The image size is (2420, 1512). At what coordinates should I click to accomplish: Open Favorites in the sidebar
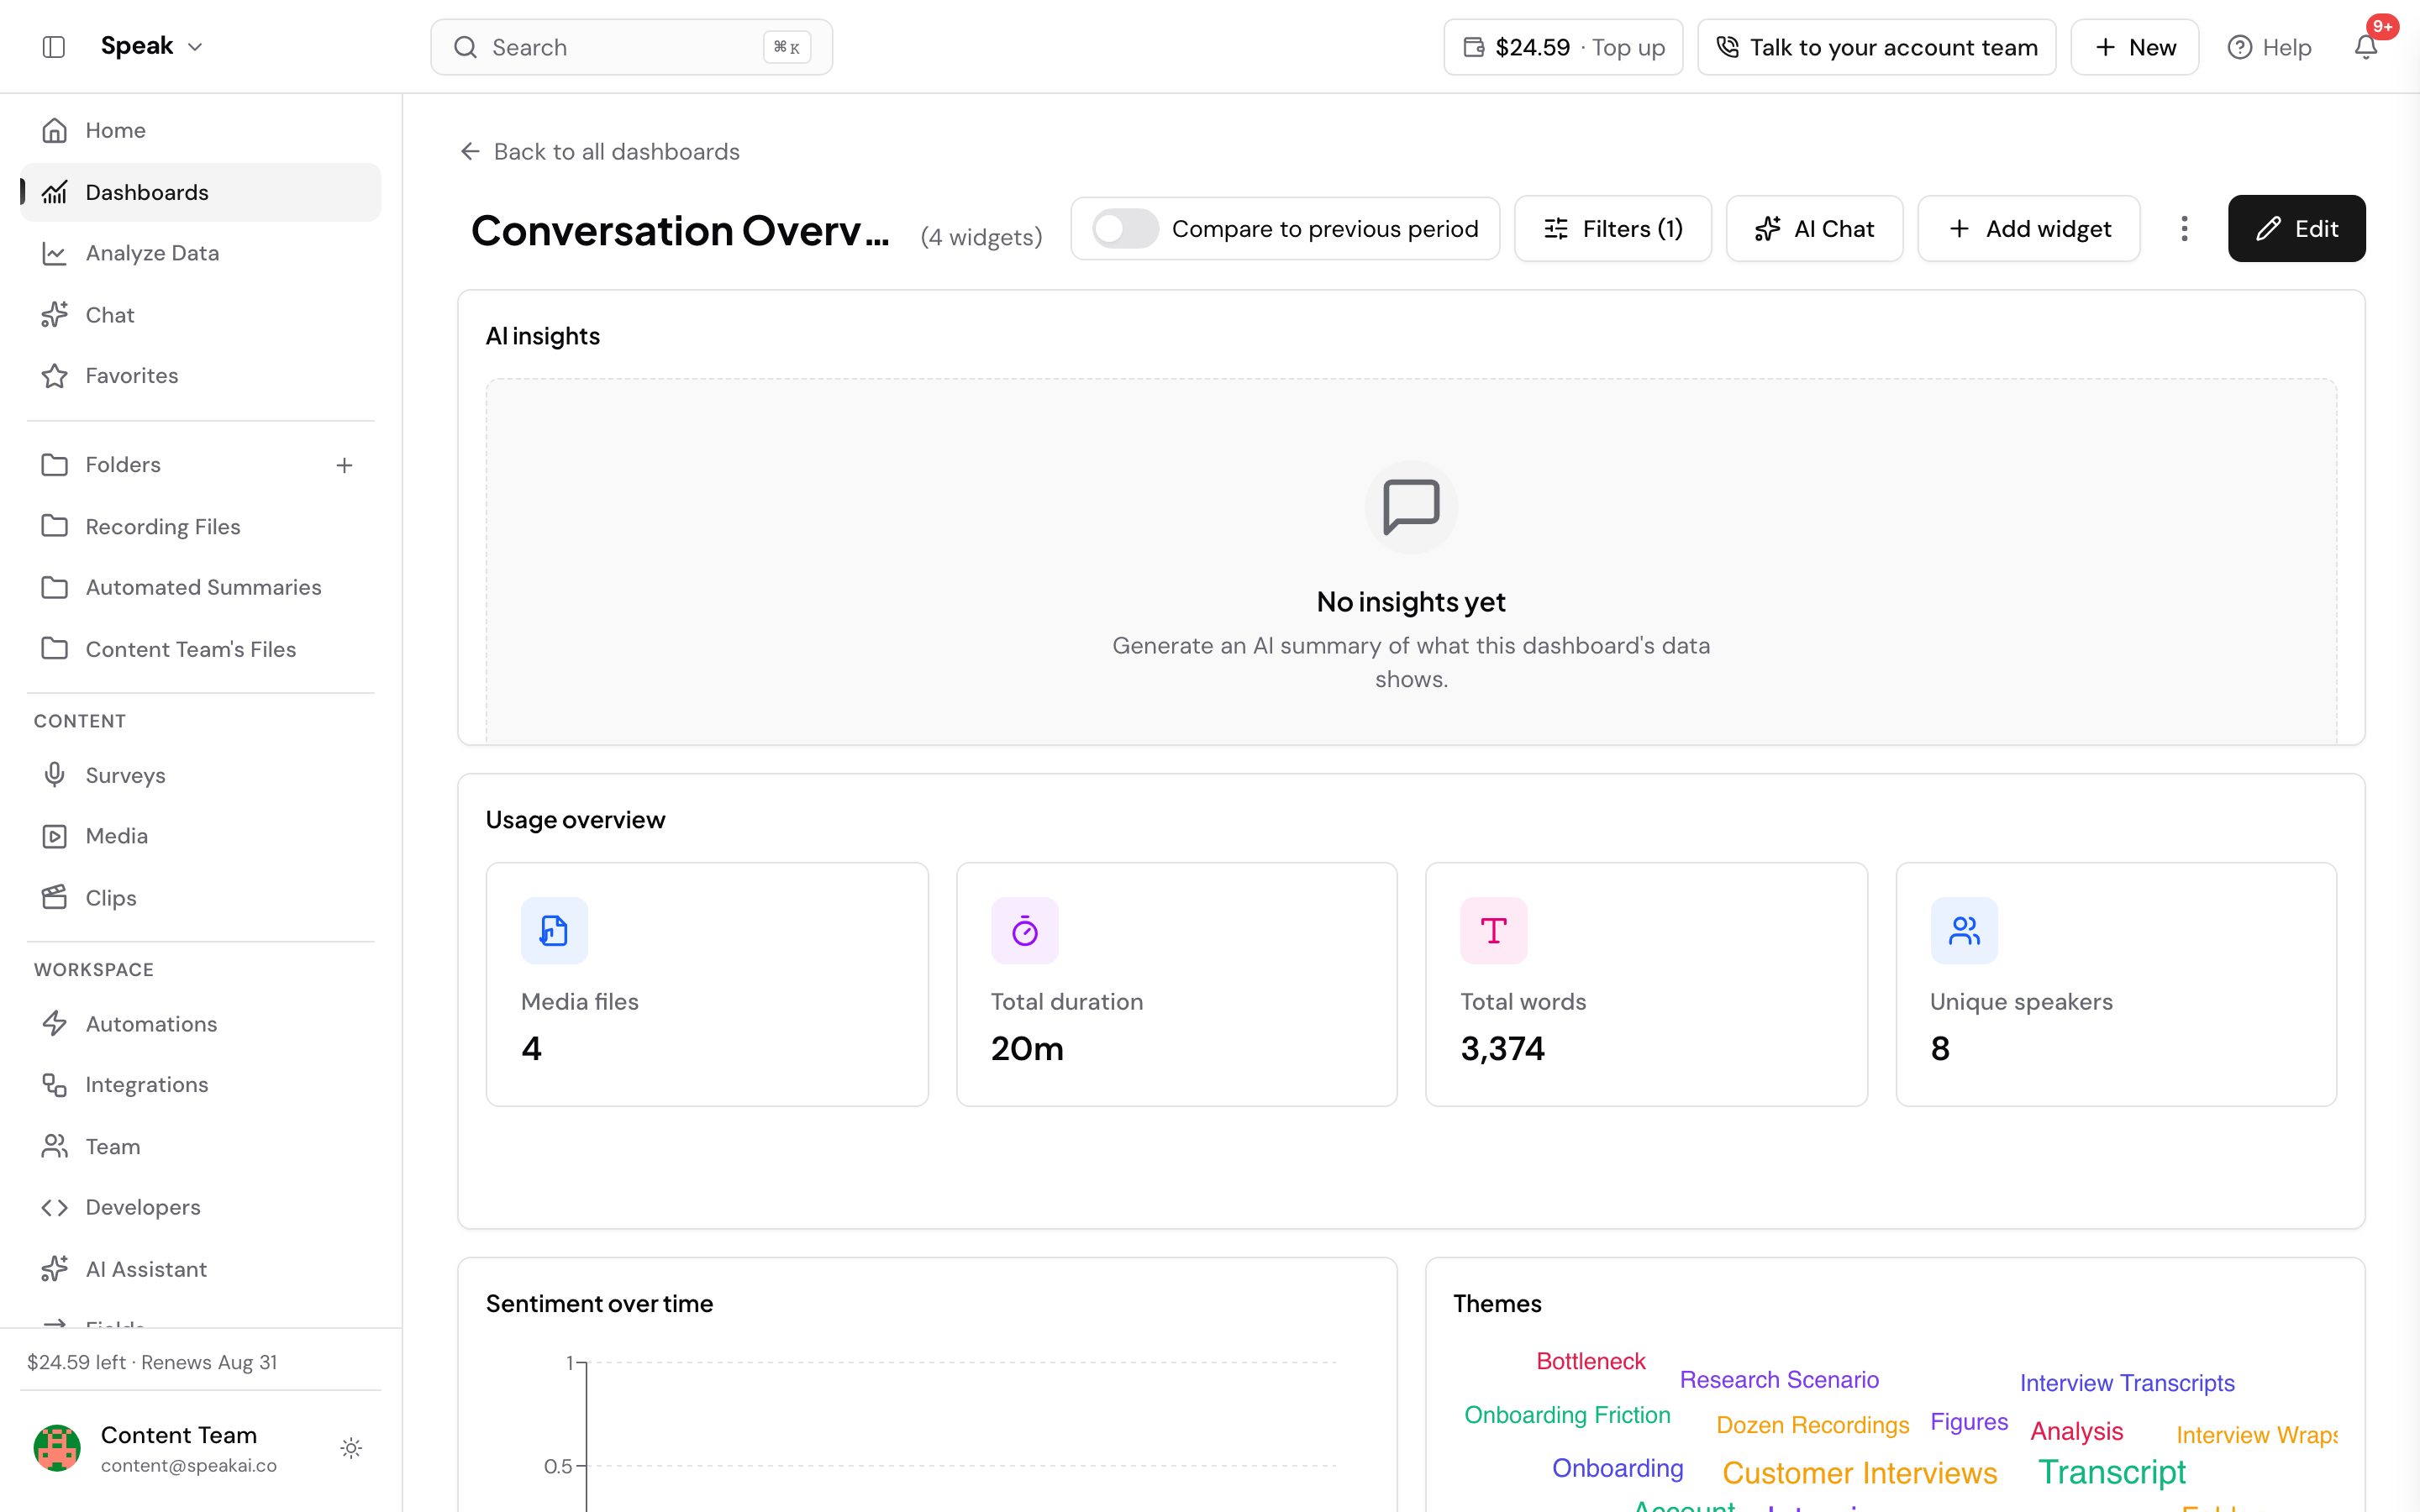point(200,376)
